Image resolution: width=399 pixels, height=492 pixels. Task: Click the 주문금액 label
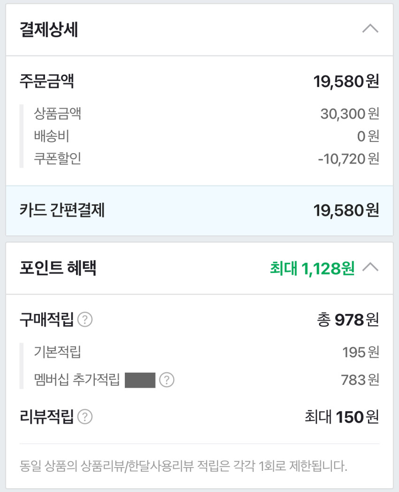coord(47,82)
